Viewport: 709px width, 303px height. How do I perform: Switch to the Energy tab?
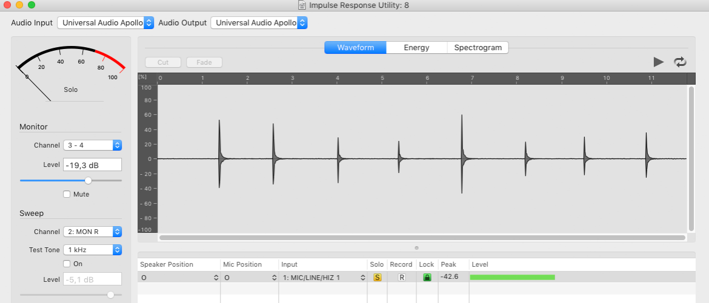point(416,47)
